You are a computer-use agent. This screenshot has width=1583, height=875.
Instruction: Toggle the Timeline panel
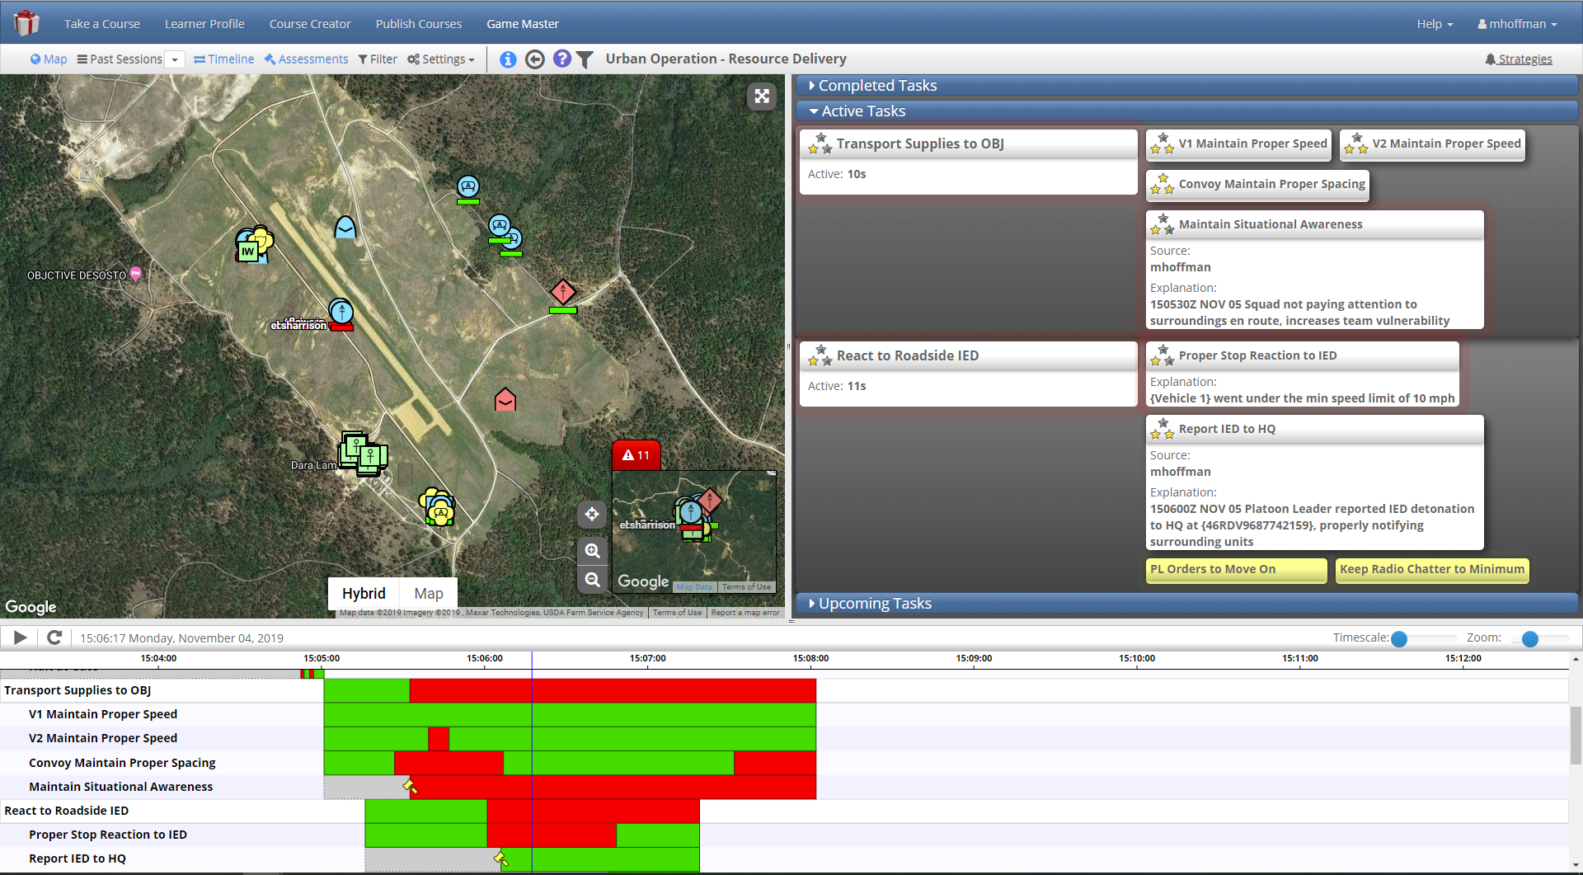coord(223,59)
